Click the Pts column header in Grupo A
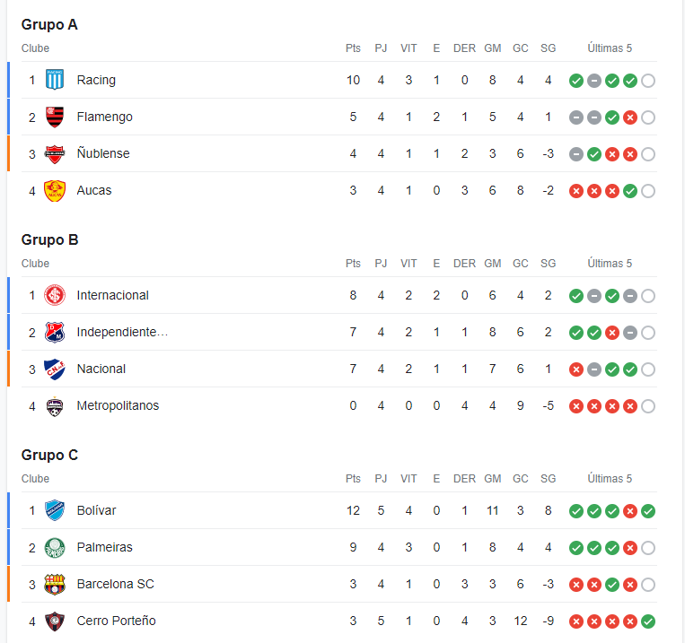Image resolution: width=685 pixels, height=643 pixels. pos(353,48)
